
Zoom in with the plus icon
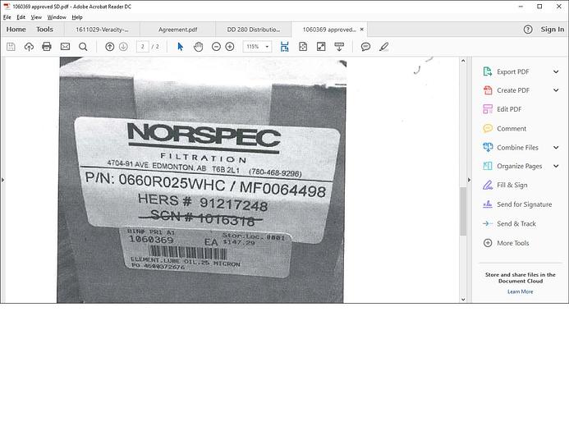230,47
